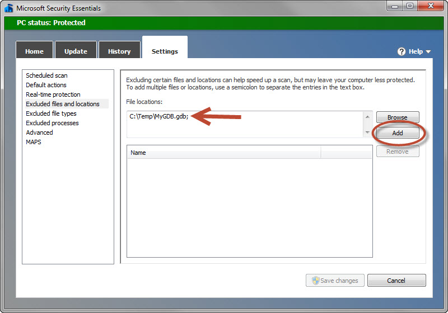Open Excluded file types settings
The width and height of the screenshot is (448, 313).
(51, 113)
